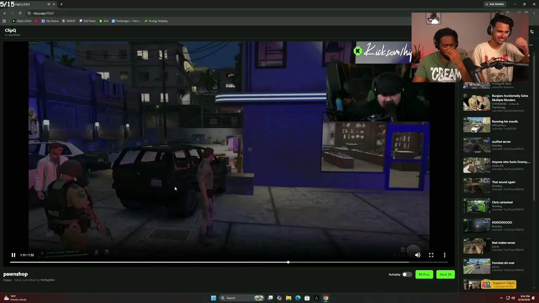Open a new browser tab

[61, 4]
